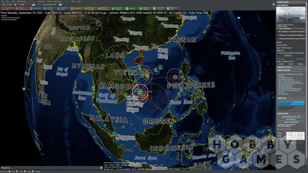The height and width of the screenshot is (173, 308).
Task: Open the green Special Actions dropdown
Action: tap(49, 5)
